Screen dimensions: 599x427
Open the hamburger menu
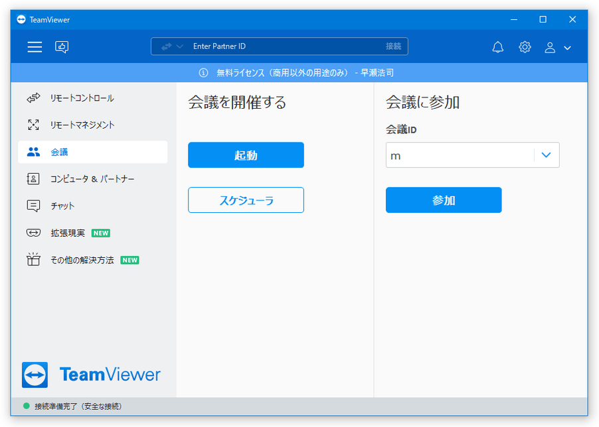tap(35, 47)
